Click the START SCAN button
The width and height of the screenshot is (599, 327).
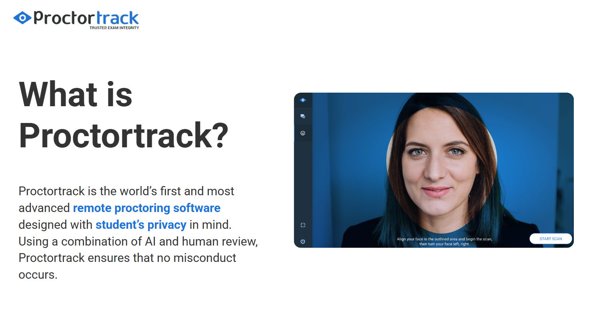pyautogui.click(x=551, y=239)
